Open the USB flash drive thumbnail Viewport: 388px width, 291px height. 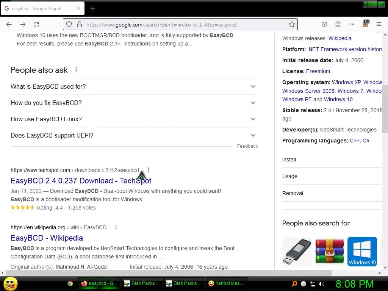point(297,252)
